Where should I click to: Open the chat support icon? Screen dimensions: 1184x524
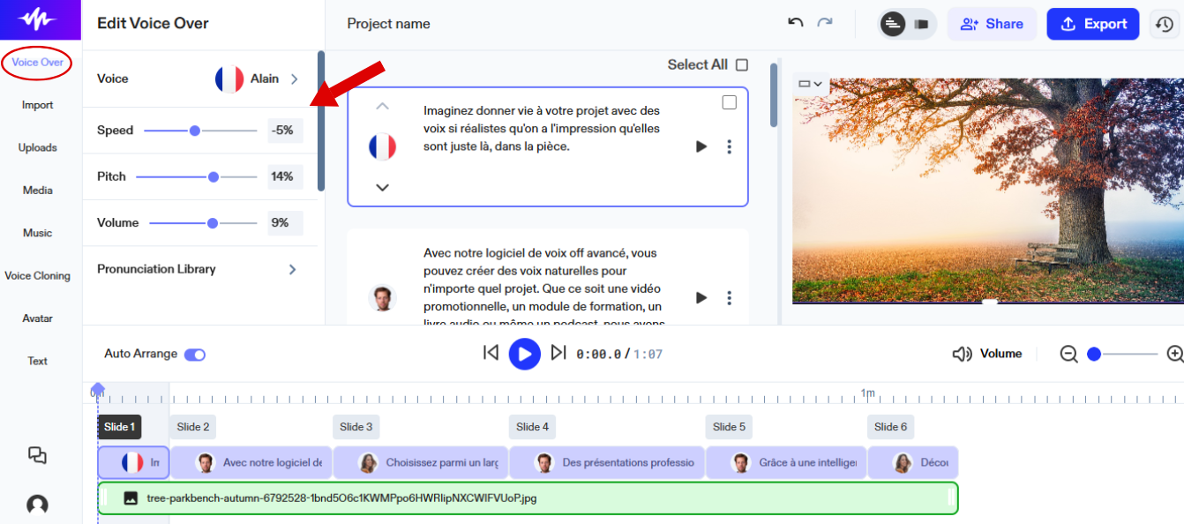click(36, 455)
